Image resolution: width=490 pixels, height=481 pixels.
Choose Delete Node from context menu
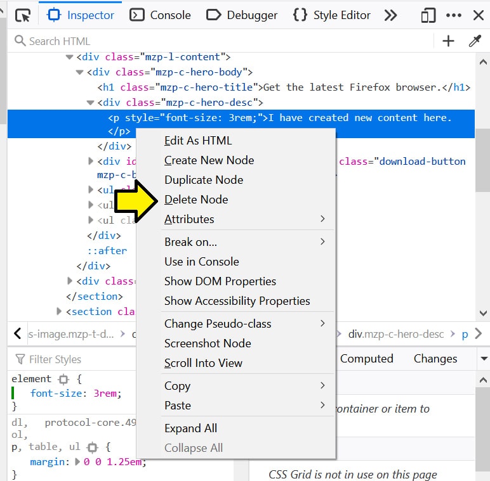196,200
